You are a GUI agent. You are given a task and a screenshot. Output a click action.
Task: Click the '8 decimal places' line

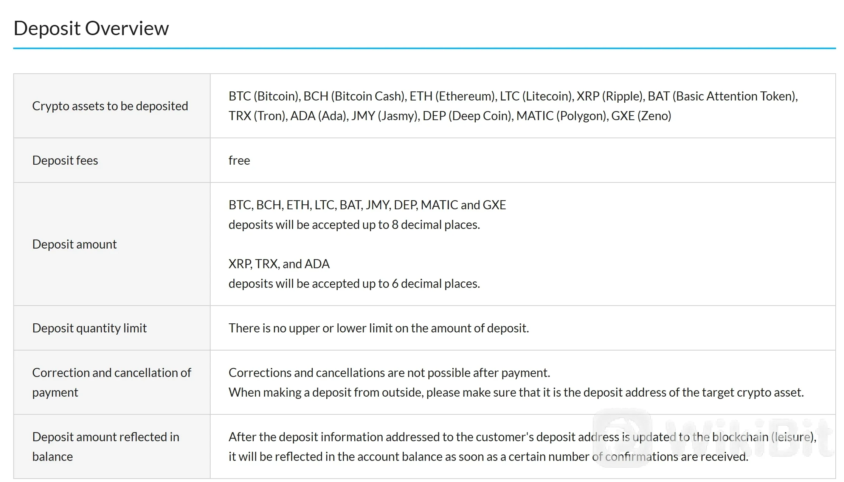354,225
